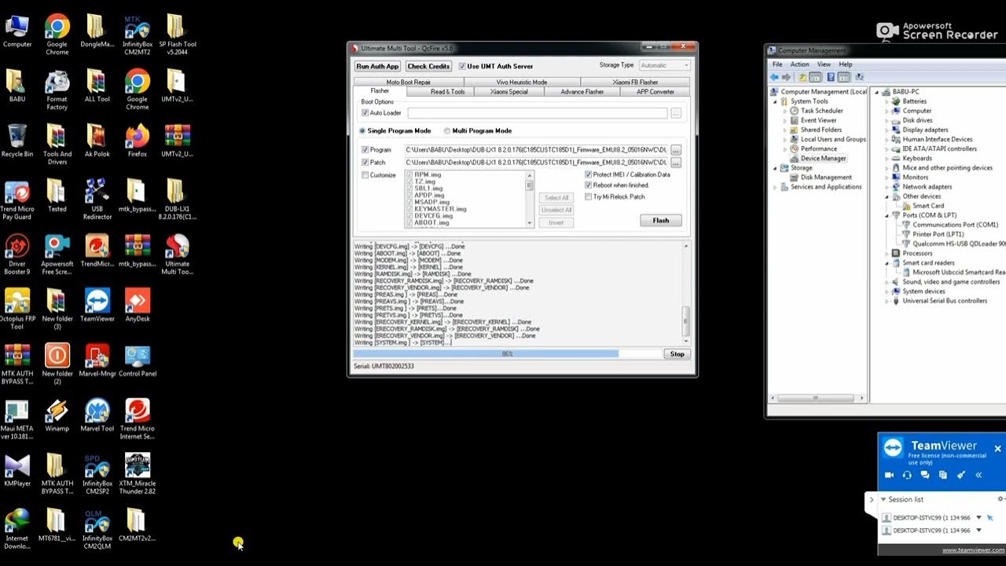Image resolution: width=1006 pixels, height=566 pixels.
Task: Click the Flash button
Action: tap(661, 220)
